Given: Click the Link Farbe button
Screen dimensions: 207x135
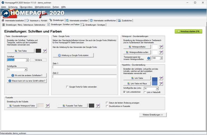Looking at the screenshot, I should tap(137, 78).
